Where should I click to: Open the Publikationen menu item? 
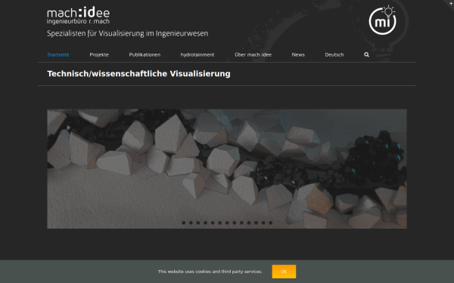point(145,54)
